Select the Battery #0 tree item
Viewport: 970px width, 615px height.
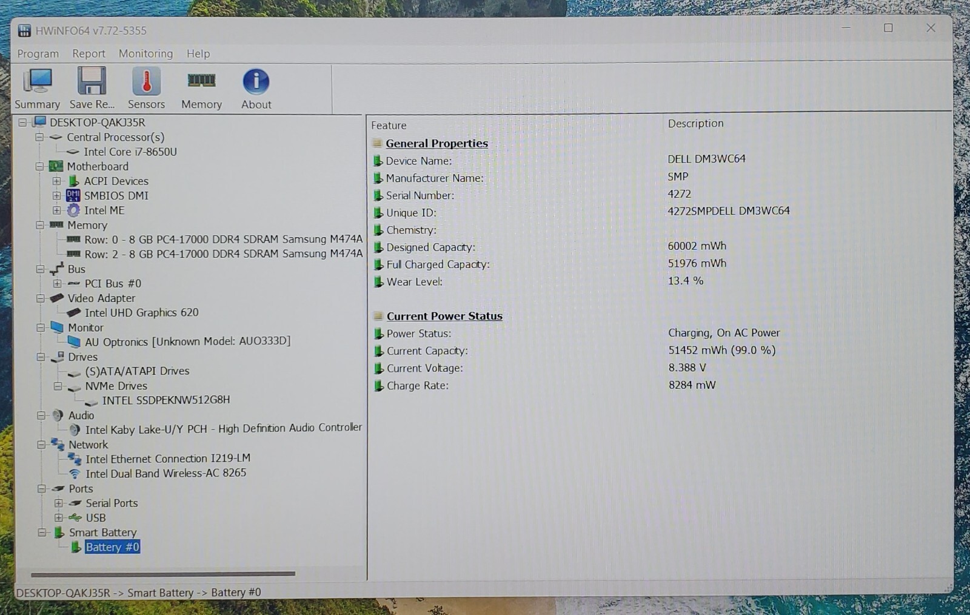click(x=113, y=547)
